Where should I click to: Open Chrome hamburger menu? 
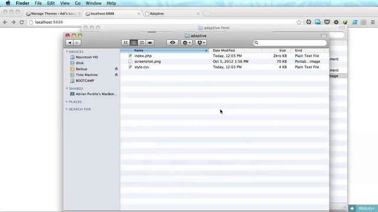[373, 22]
